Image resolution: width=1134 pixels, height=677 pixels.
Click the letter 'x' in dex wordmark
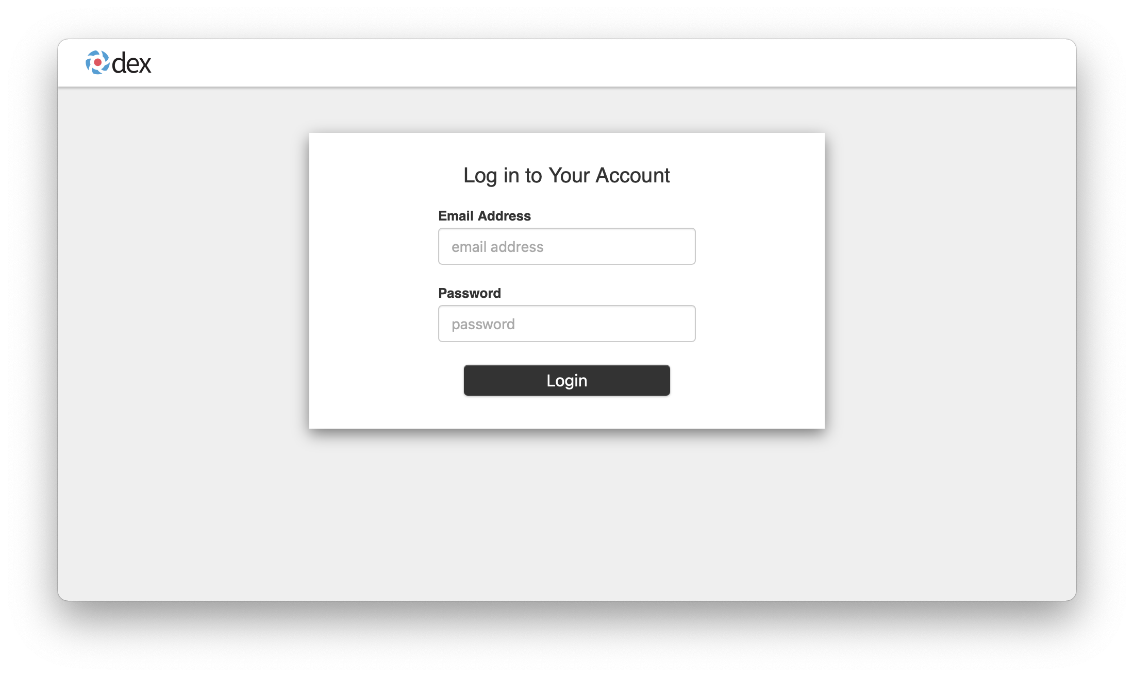coord(145,66)
